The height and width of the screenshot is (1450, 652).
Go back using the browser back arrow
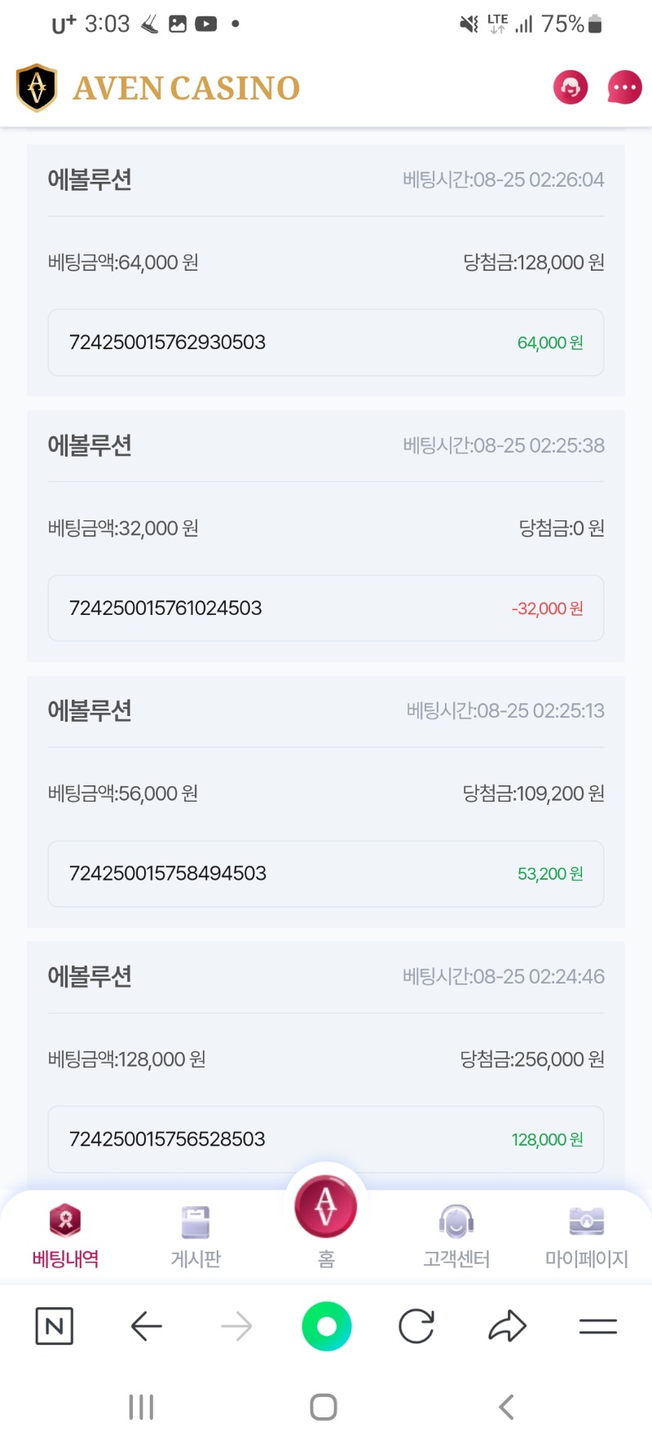coord(147,1326)
